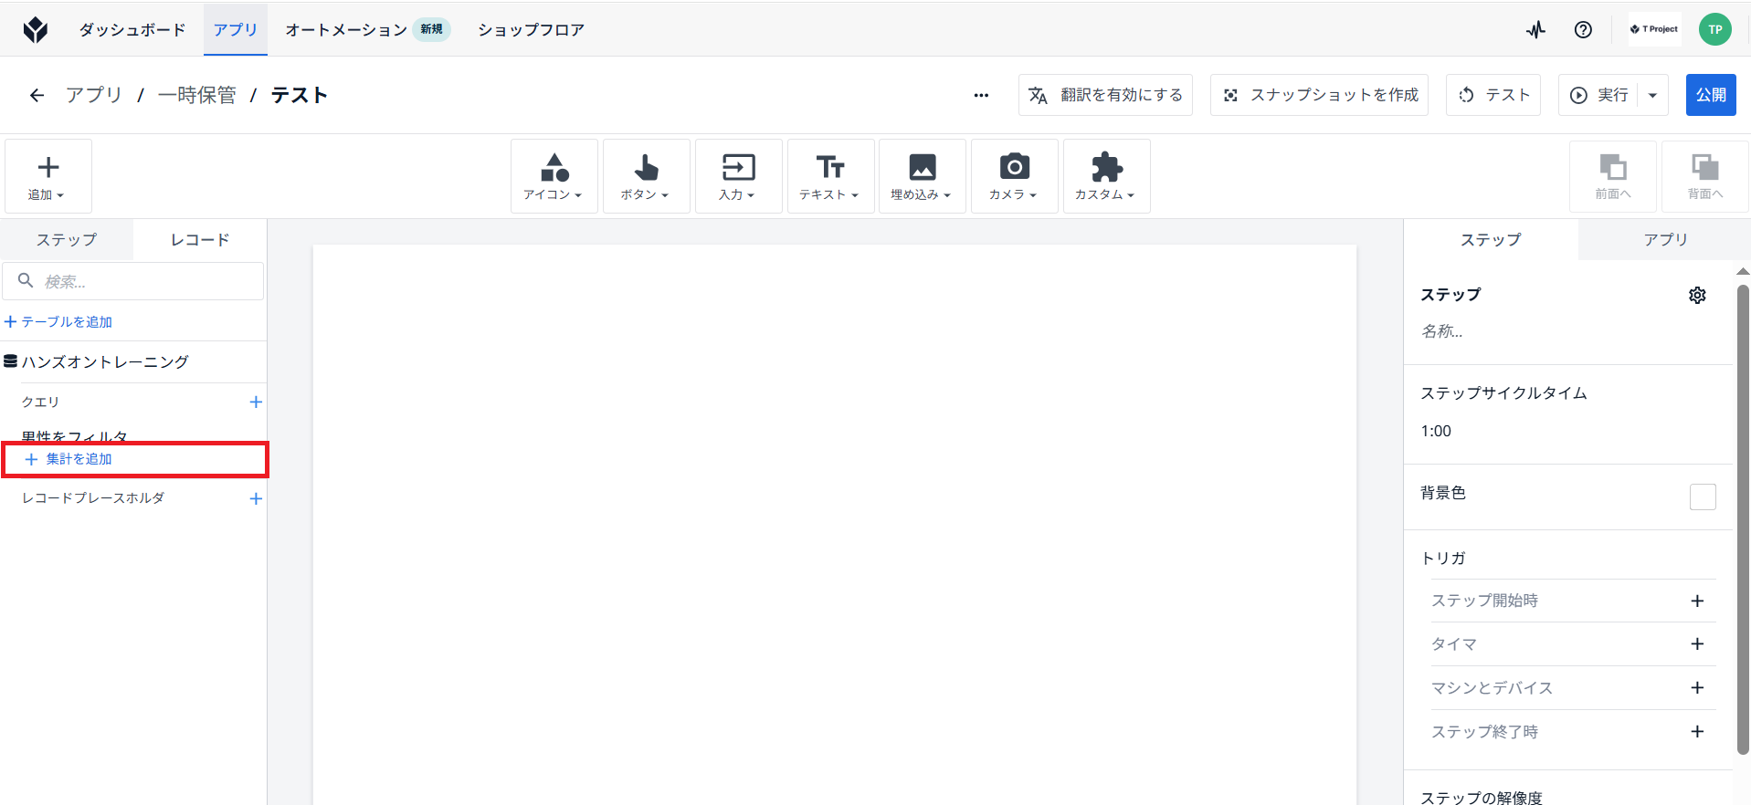Click スナップショットを作成 button
This screenshot has height=805, width=1751.
point(1319,95)
